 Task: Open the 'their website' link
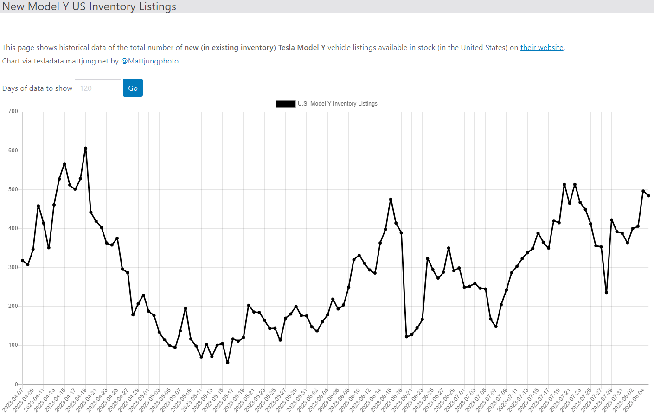[x=542, y=48]
